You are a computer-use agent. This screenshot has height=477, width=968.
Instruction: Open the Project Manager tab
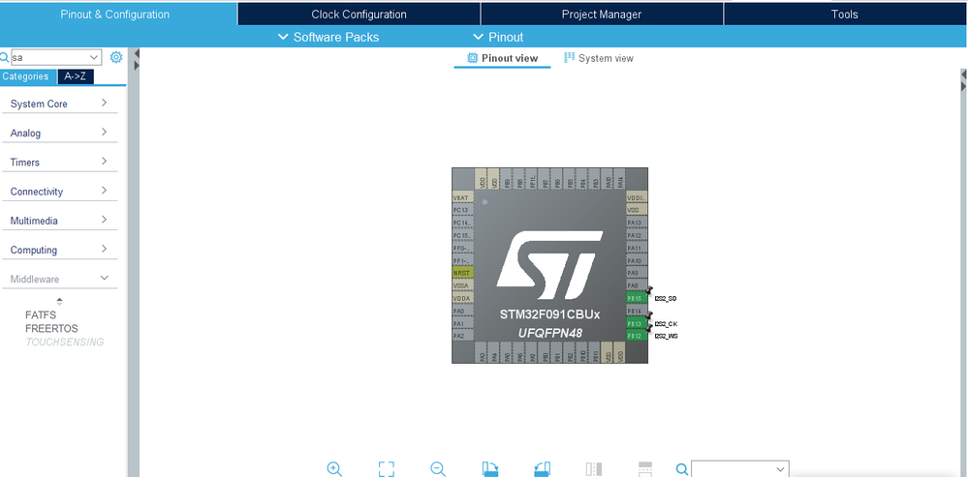[602, 15]
